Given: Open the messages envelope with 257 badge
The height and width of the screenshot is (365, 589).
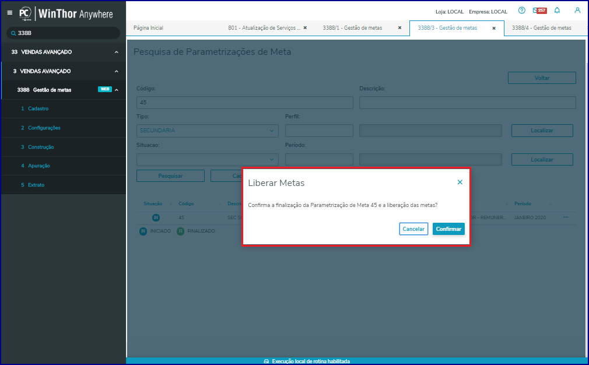Looking at the screenshot, I should tap(540, 10).
